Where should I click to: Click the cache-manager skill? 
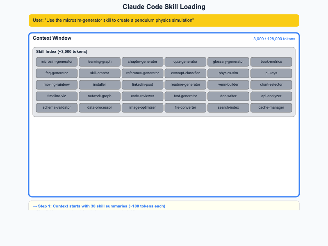271,108
